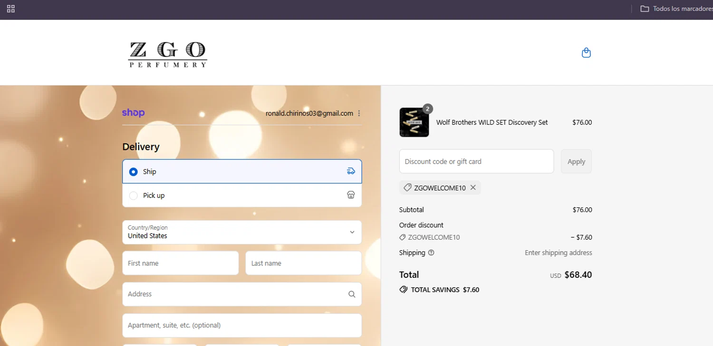
Task: Click the Wolf Brothers WILD SET Discovery Set name
Action: tap(492, 122)
